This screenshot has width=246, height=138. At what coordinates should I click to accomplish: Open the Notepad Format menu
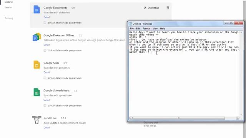click(x=146, y=28)
